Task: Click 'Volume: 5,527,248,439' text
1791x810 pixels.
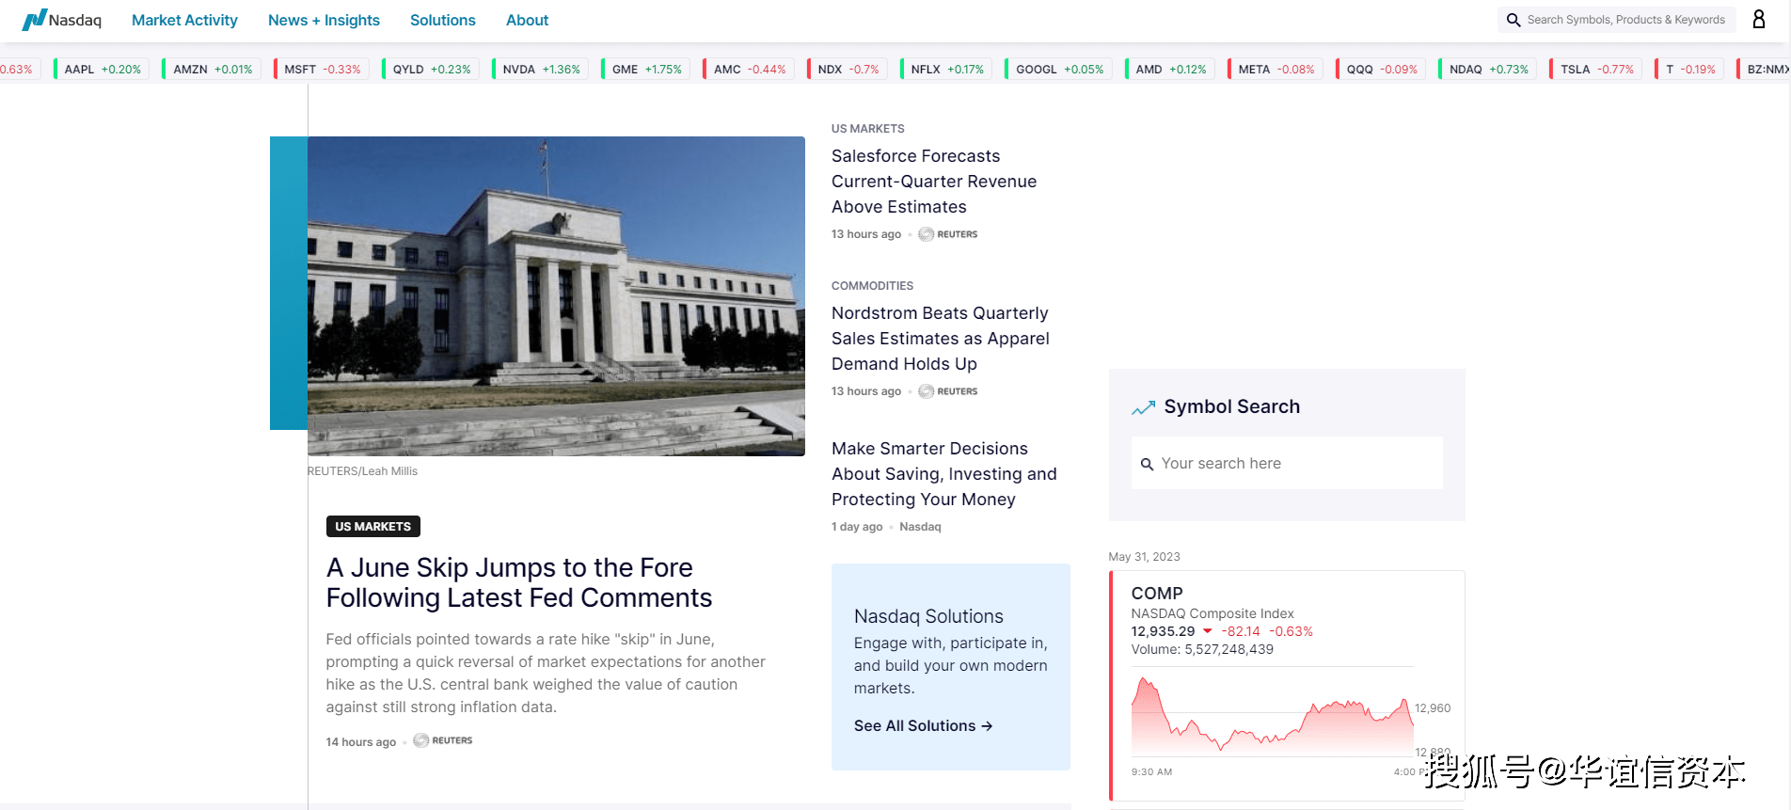Action: (1202, 649)
